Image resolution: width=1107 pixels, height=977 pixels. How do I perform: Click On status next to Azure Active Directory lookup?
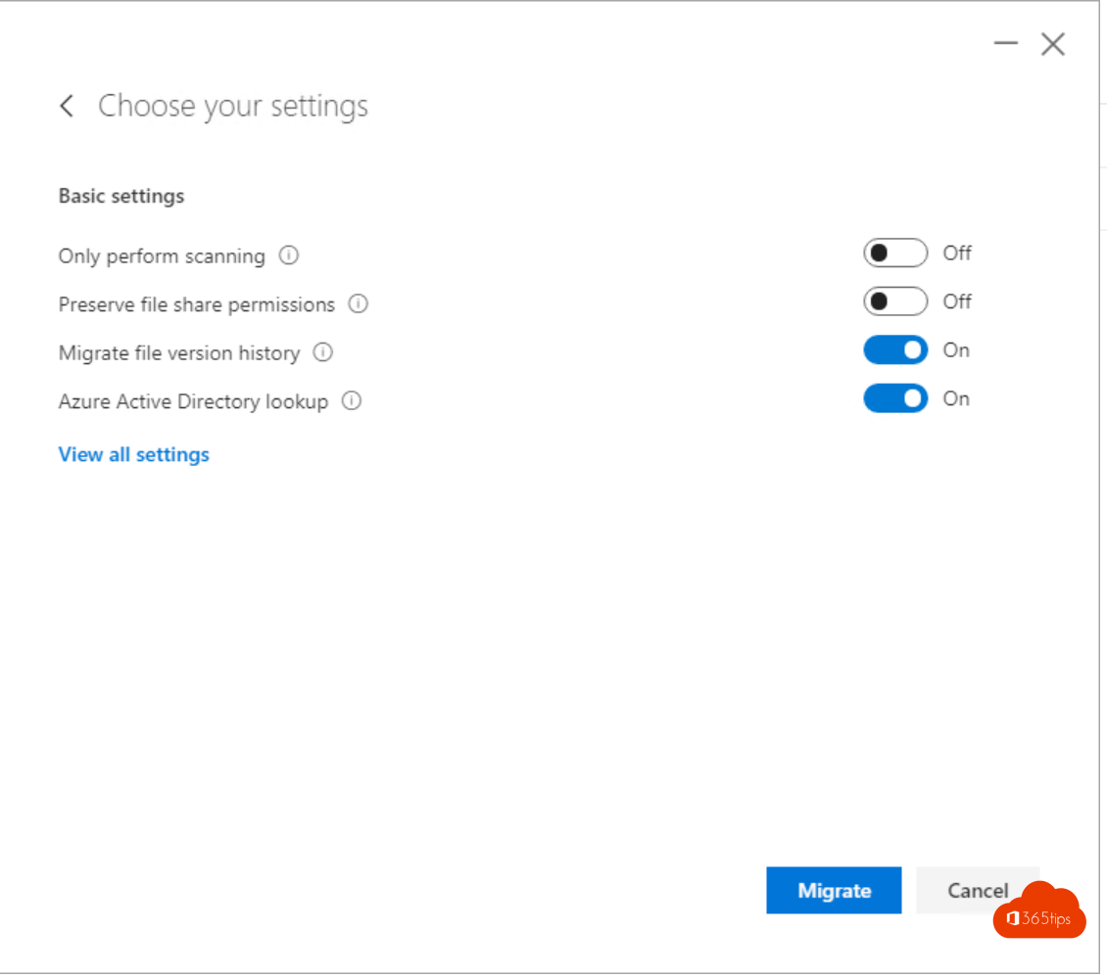[956, 399]
